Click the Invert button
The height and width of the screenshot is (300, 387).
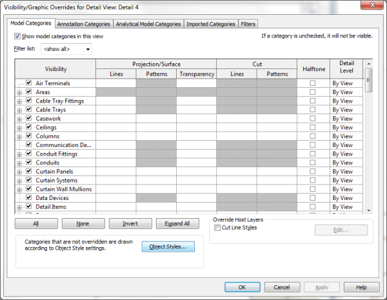130,223
